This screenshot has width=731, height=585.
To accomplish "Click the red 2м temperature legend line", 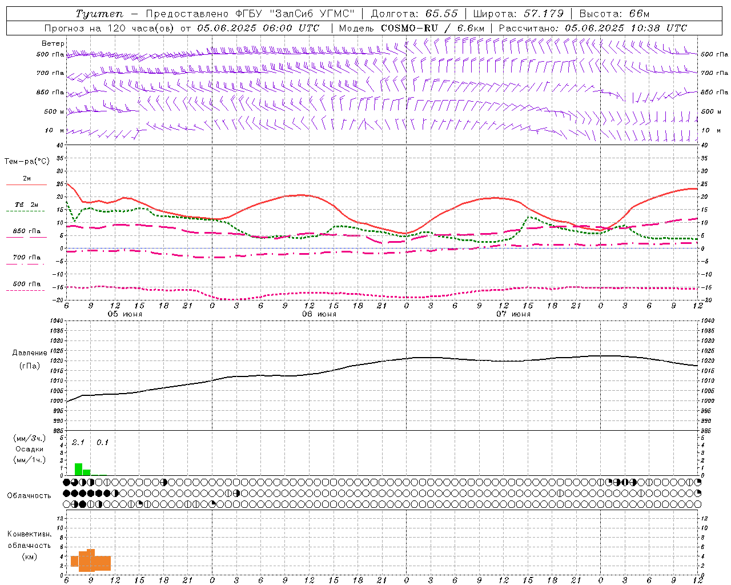I will click(x=26, y=185).
